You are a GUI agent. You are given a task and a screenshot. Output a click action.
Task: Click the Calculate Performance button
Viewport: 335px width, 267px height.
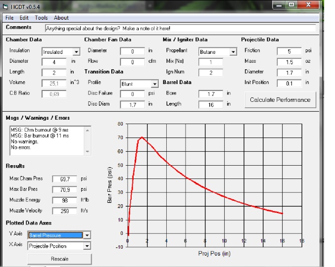280,99
